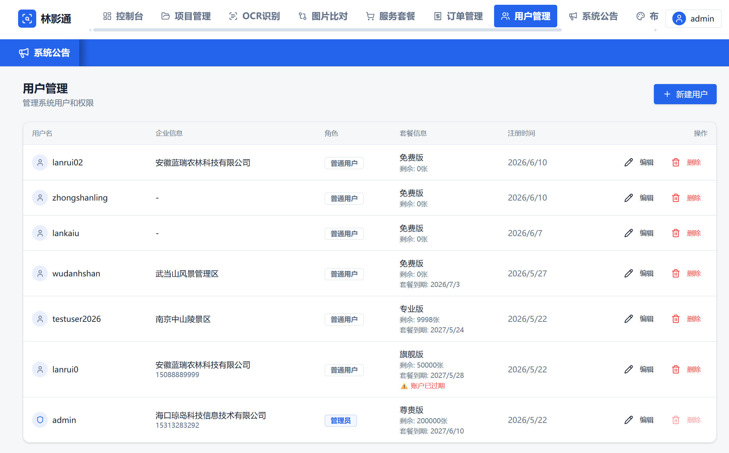Switch to 图片比对 tab
The height and width of the screenshot is (453, 729).
click(323, 16)
